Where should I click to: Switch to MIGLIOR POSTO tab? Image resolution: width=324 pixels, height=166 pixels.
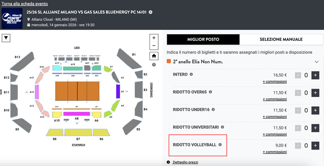(x=203, y=39)
